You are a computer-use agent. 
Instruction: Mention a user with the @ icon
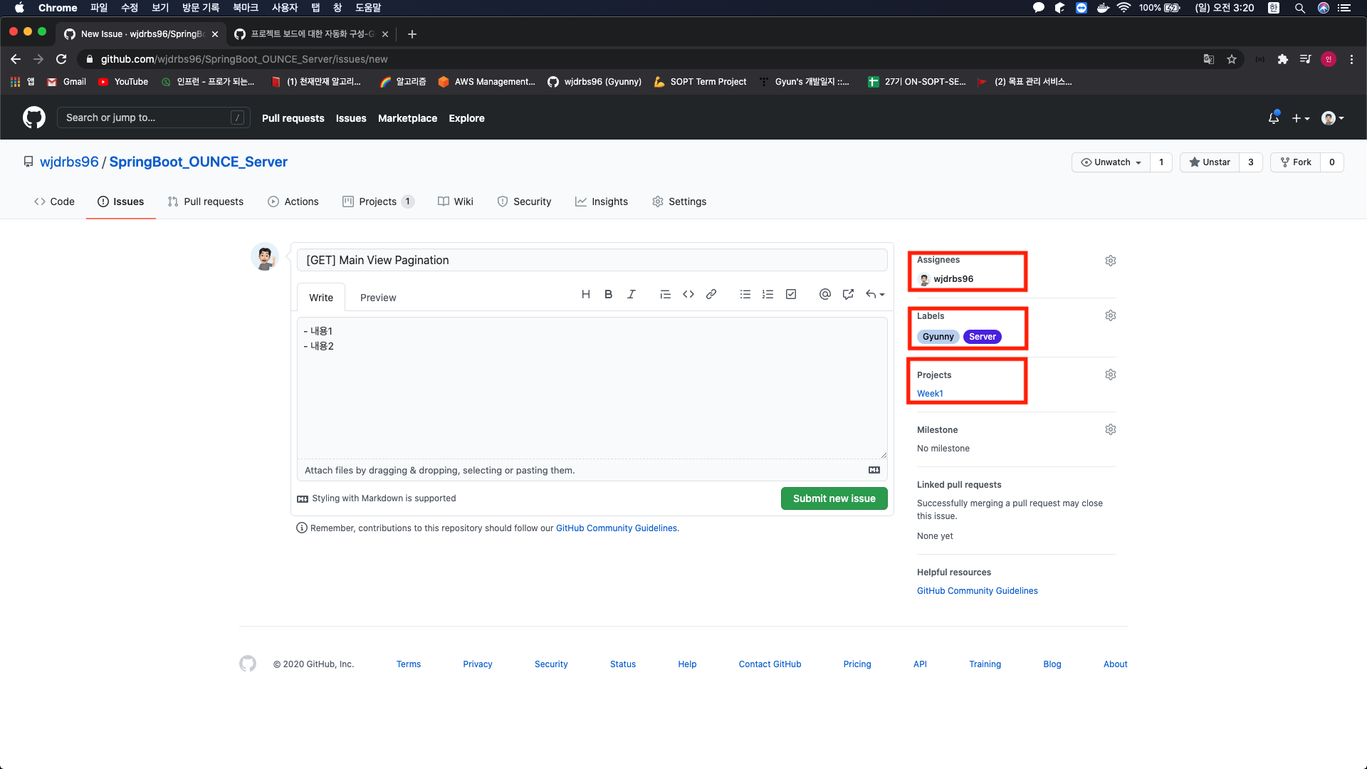tap(824, 294)
